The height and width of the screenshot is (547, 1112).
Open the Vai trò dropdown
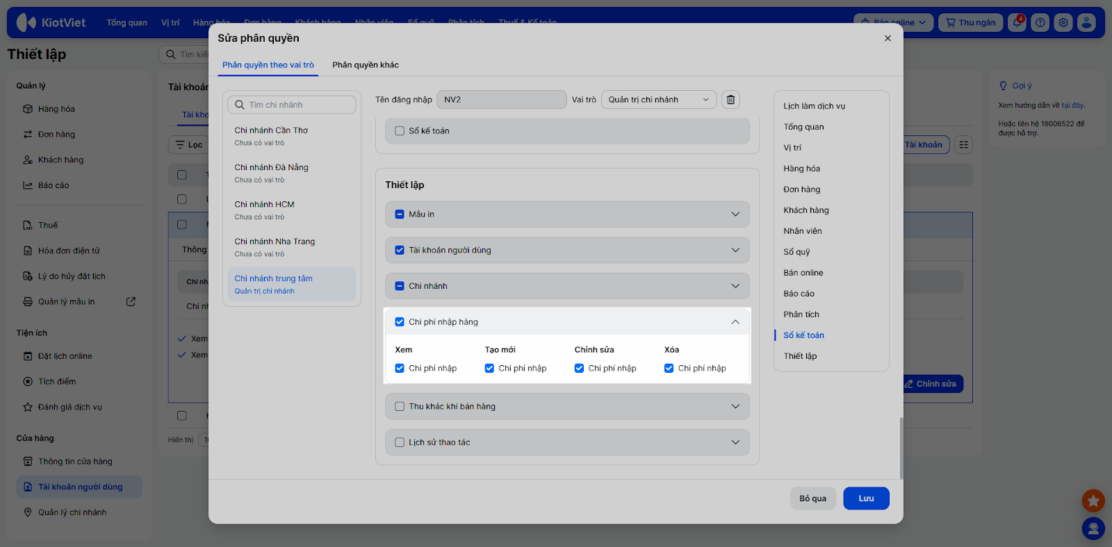tap(658, 100)
